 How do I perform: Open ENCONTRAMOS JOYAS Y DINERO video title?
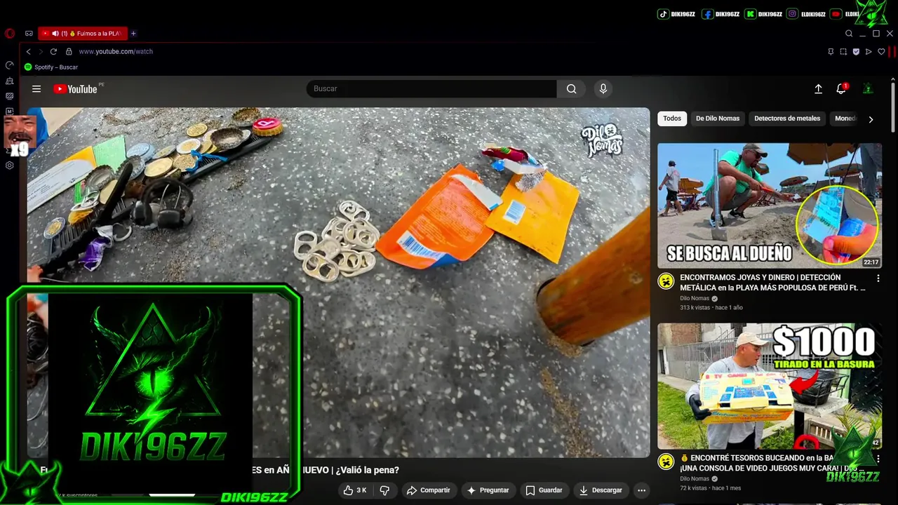[x=772, y=283]
